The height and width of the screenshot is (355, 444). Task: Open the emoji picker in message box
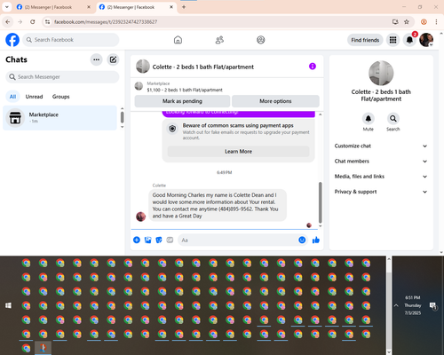[x=302, y=240]
